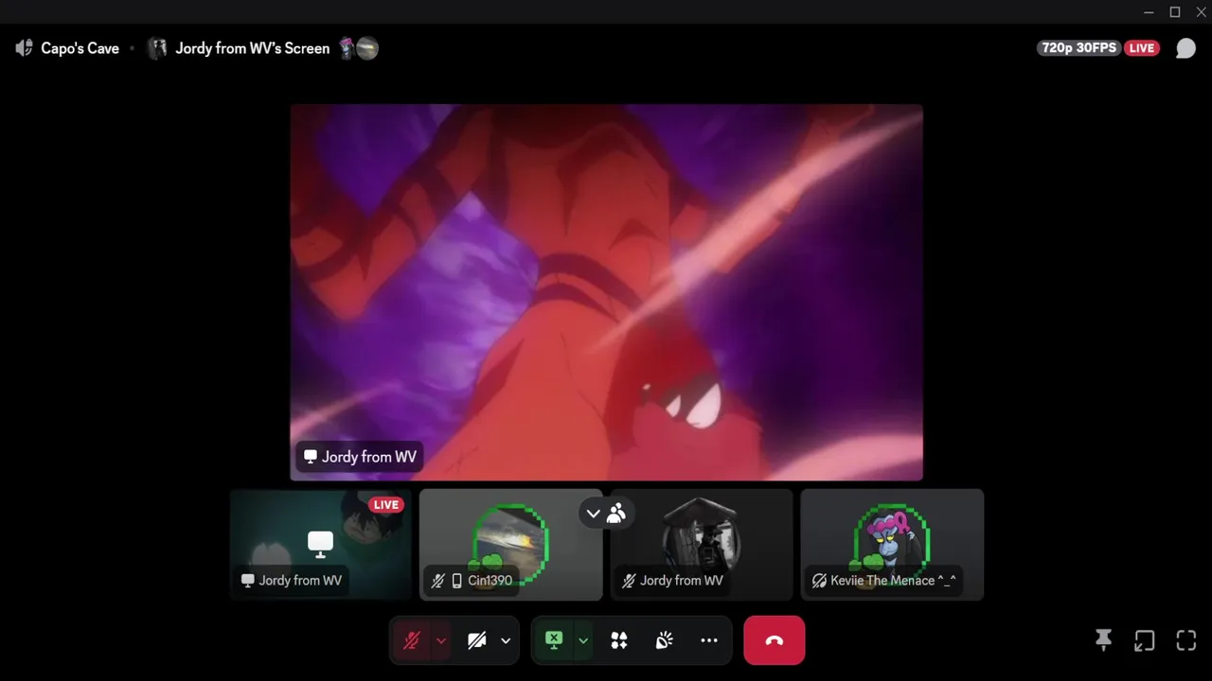Click the Capo's Cave voice channel name
Viewport: 1212px width, 681px height.
click(x=80, y=48)
